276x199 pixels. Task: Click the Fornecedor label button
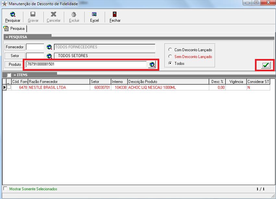click(x=15, y=47)
